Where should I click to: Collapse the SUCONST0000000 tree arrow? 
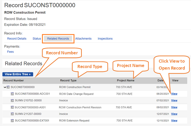tap(5, 87)
